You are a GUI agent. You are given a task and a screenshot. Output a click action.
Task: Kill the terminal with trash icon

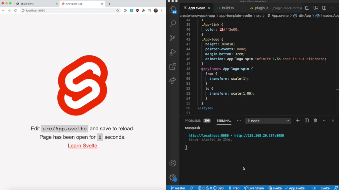315,120
